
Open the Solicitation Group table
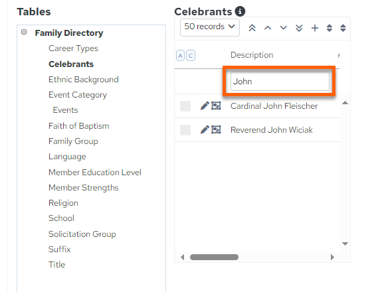click(82, 234)
